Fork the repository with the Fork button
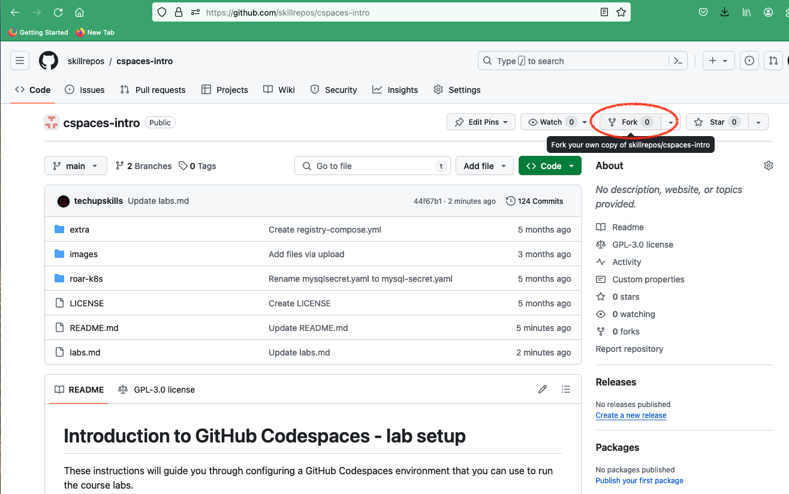Image resolution: width=789 pixels, height=494 pixels. tap(630, 122)
